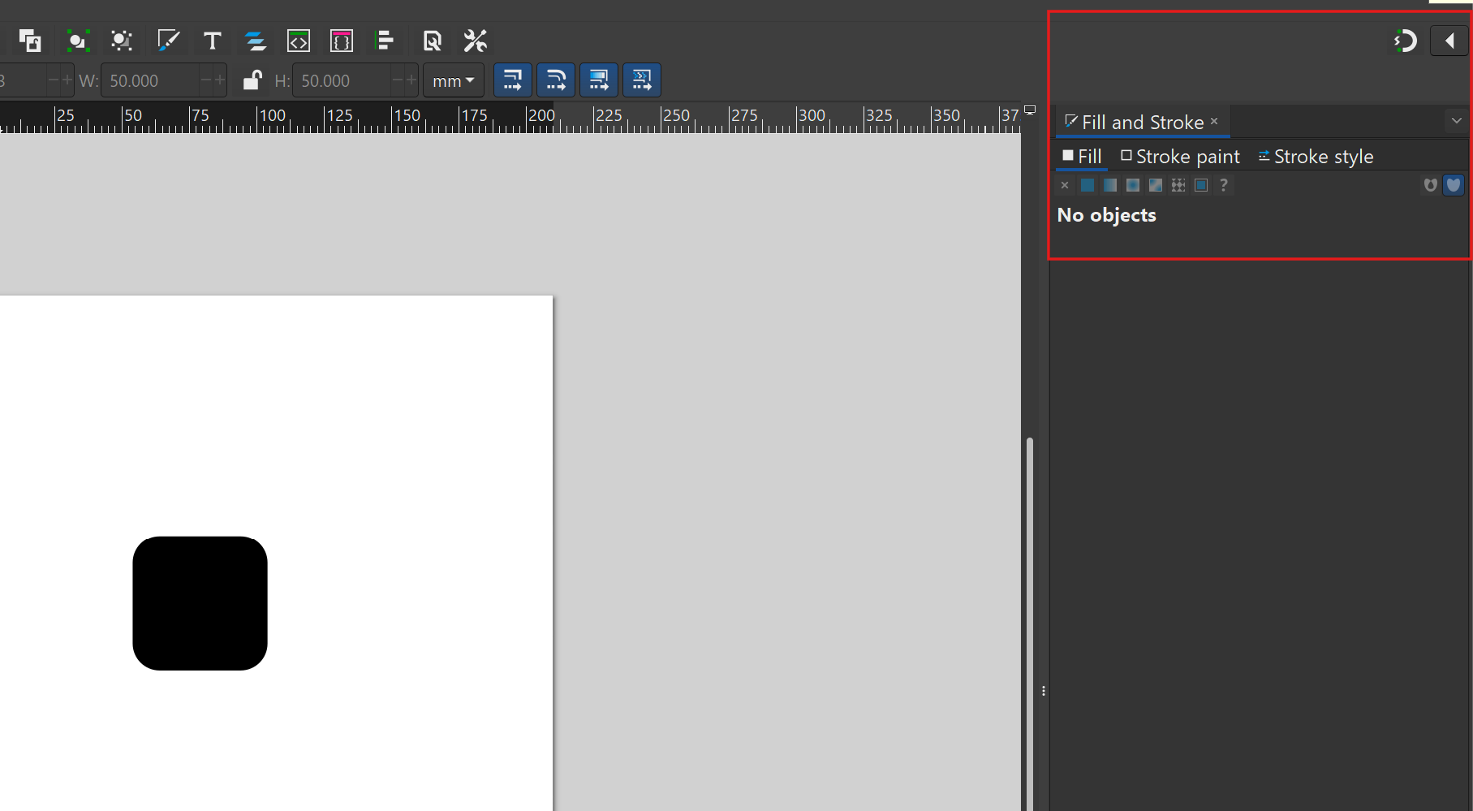Open the Layers and Objects dialog icon

(x=256, y=41)
